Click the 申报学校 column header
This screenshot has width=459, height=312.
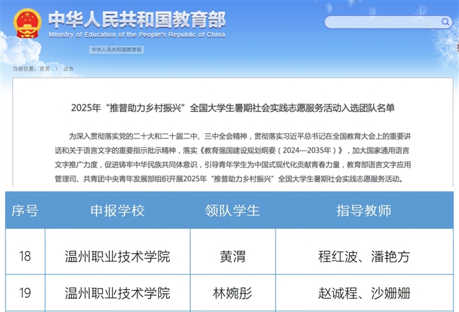[117, 210]
